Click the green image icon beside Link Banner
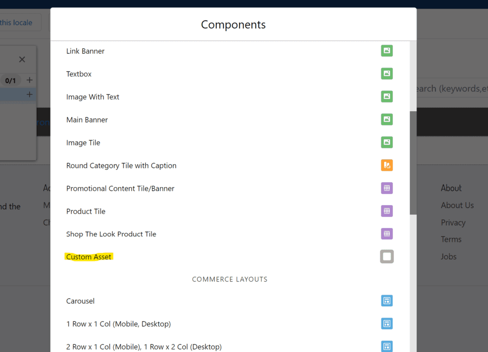 click(386, 51)
